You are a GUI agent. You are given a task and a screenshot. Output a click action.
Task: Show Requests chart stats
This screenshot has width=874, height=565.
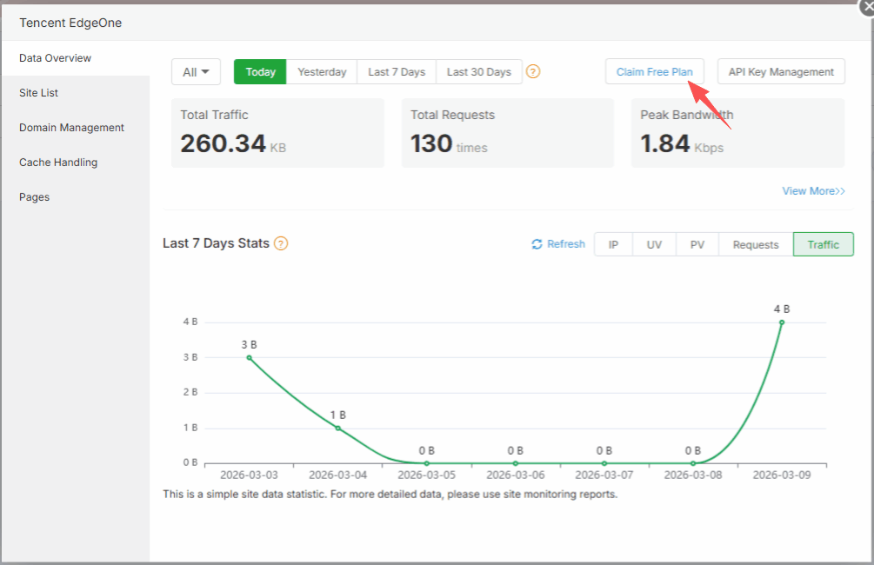point(755,244)
